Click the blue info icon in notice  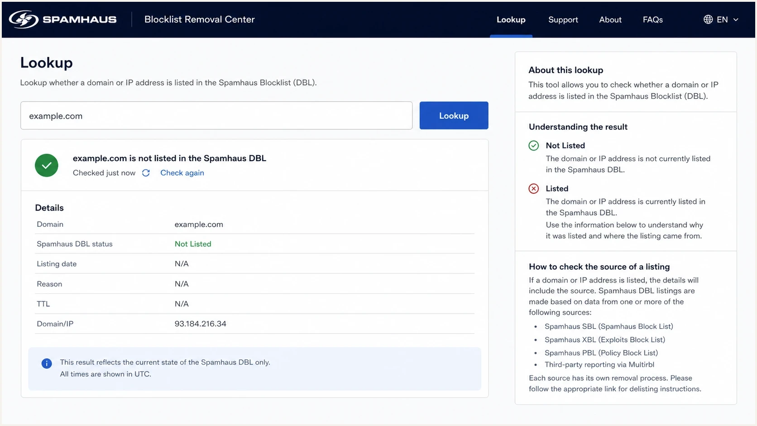tap(47, 364)
